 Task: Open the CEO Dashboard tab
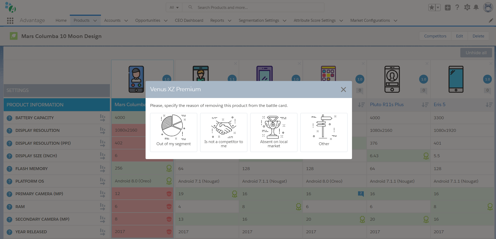click(x=189, y=20)
